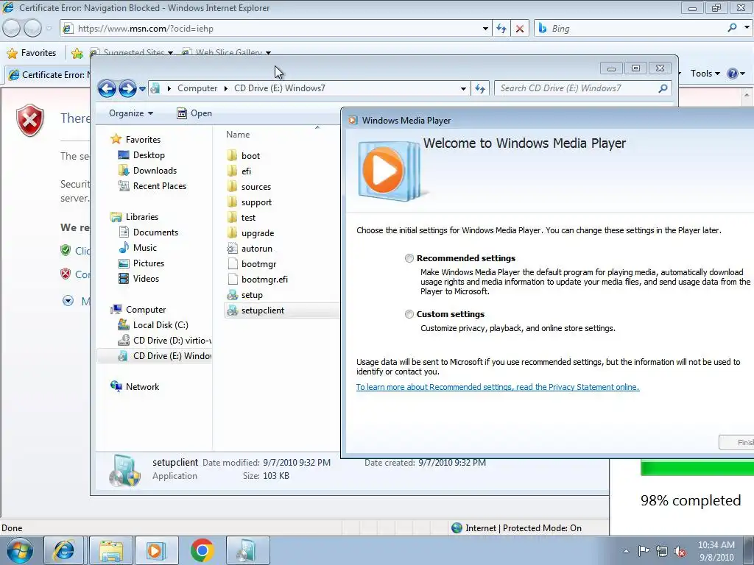Click the IE Stop button

click(x=520, y=29)
